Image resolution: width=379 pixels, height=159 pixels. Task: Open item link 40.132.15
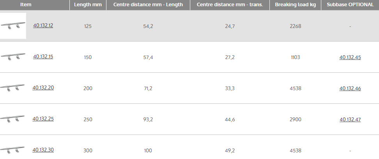(x=43, y=57)
